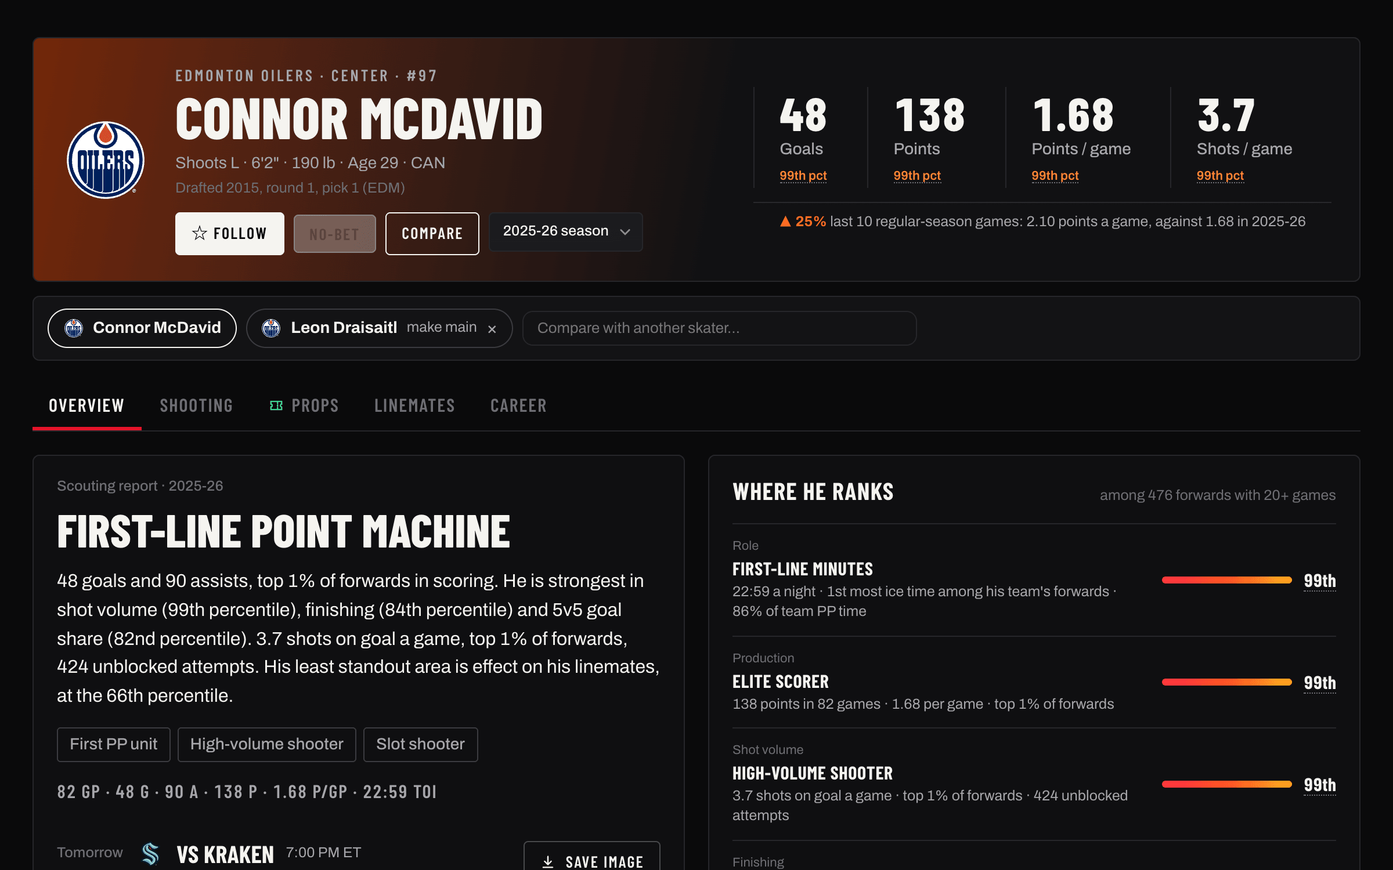Image resolution: width=1393 pixels, height=870 pixels.
Task: Click the CONNOR MCDAVID player name
Action: 359,119
